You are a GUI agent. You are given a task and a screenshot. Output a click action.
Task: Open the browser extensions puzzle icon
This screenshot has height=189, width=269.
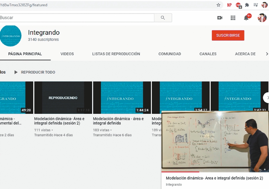[x=247, y=5]
